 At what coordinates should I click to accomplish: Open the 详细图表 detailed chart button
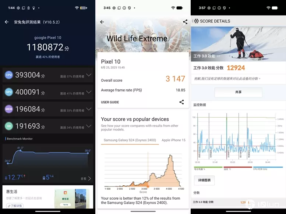pos(204,180)
